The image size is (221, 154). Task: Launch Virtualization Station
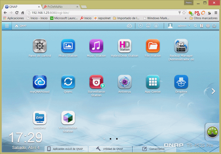(x=68, y=118)
